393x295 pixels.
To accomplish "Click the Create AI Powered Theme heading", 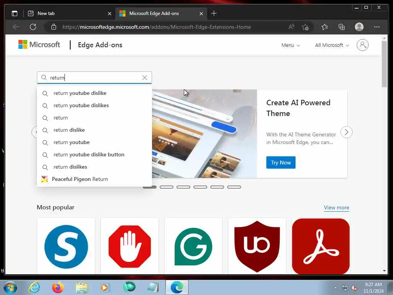I will coord(298,108).
